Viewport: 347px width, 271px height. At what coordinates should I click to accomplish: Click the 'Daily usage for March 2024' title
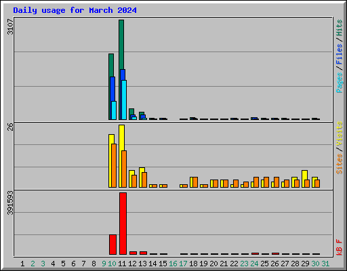75,10
